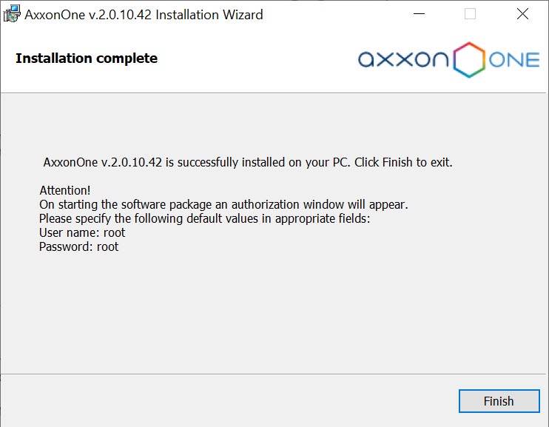
Task: Click the "Password: root" text
Action: pos(78,246)
